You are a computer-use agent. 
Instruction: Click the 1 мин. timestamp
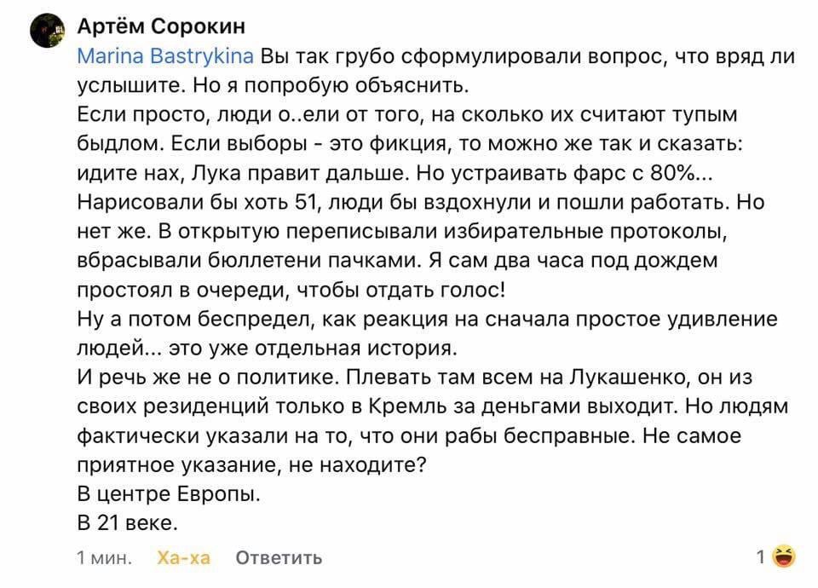pyautogui.click(x=104, y=557)
